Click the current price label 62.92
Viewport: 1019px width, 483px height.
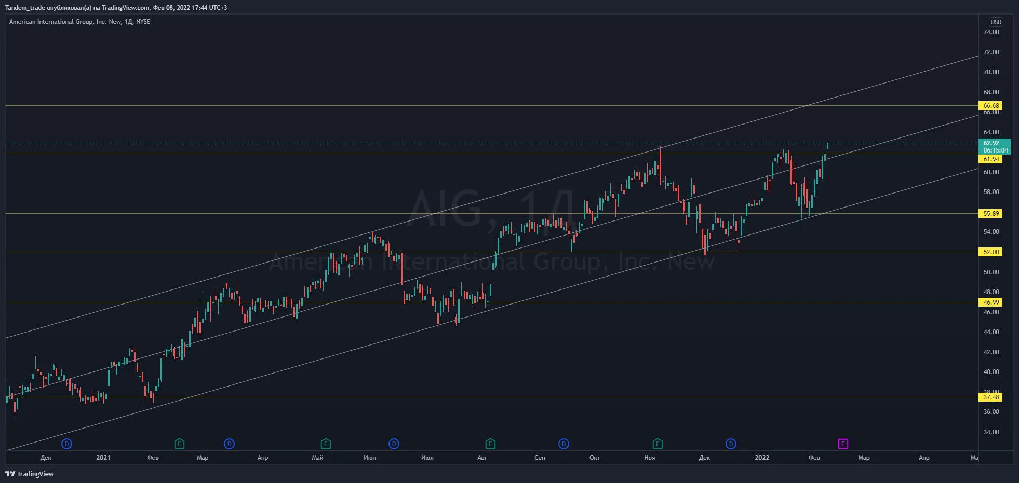coord(995,146)
